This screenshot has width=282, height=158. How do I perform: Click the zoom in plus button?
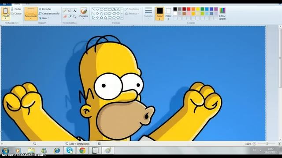click(279, 144)
